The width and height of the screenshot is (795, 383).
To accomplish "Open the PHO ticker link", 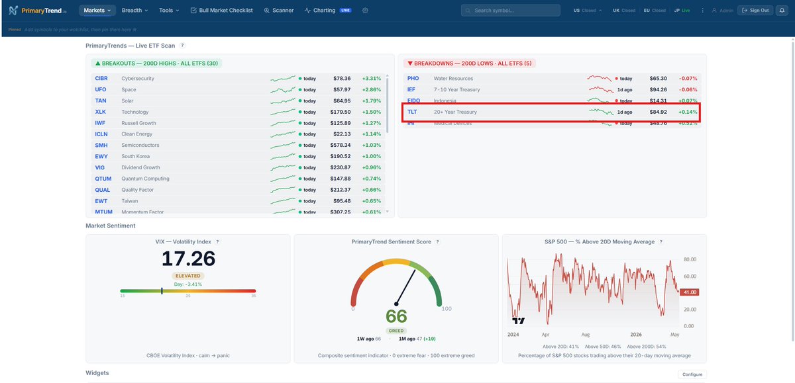I will click(413, 78).
